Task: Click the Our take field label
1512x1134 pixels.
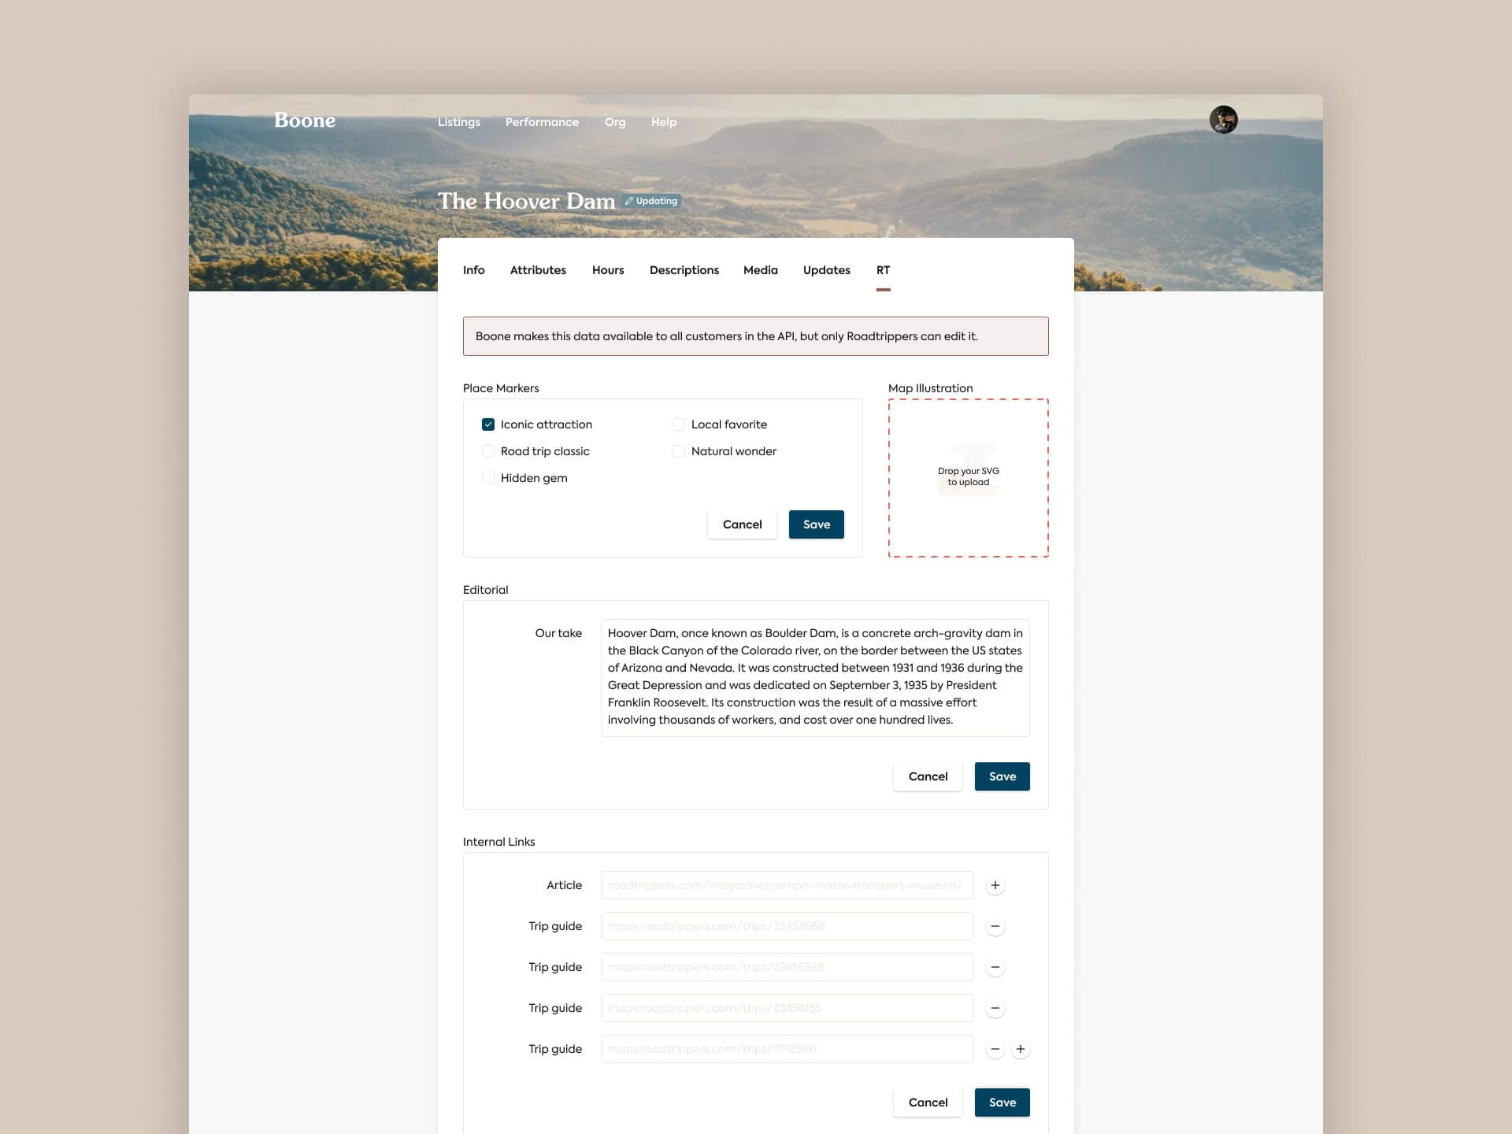Action: pyautogui.click(x=558, y=633)
